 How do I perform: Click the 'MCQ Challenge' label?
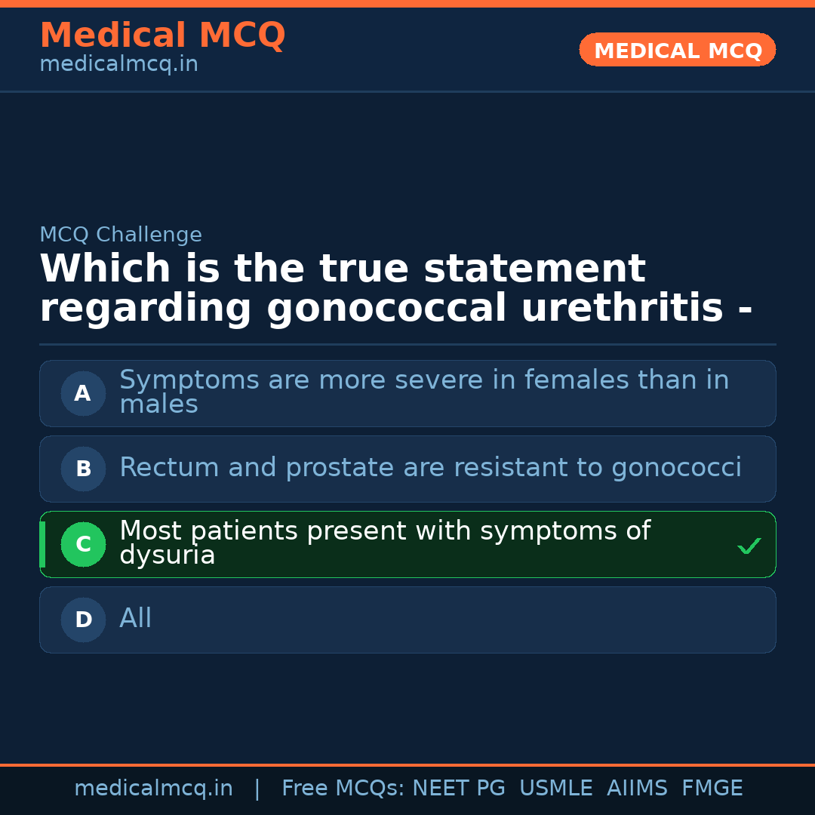click(121, 235)
